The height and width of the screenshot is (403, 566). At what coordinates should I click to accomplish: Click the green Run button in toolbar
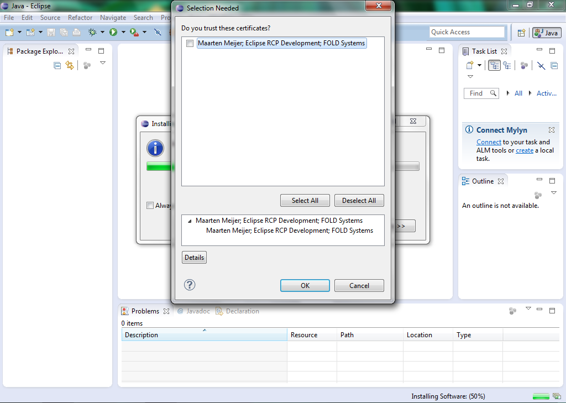(113, 33)
